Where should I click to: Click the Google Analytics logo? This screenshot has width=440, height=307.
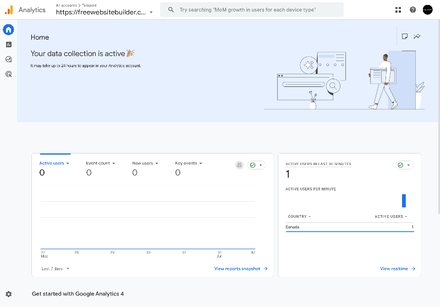coord(9,10)
